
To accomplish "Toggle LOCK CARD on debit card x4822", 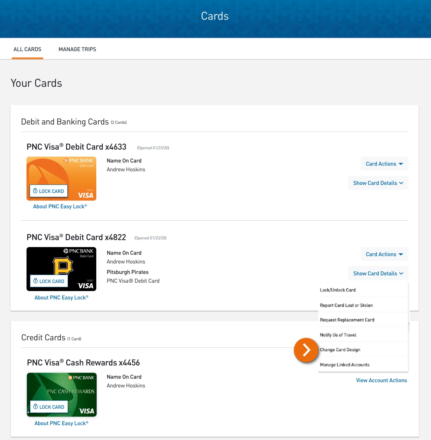I will click(49, 281).
